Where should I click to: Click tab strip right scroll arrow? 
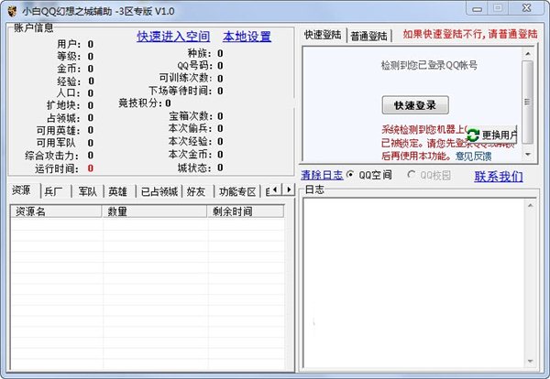tap(289, 189)
